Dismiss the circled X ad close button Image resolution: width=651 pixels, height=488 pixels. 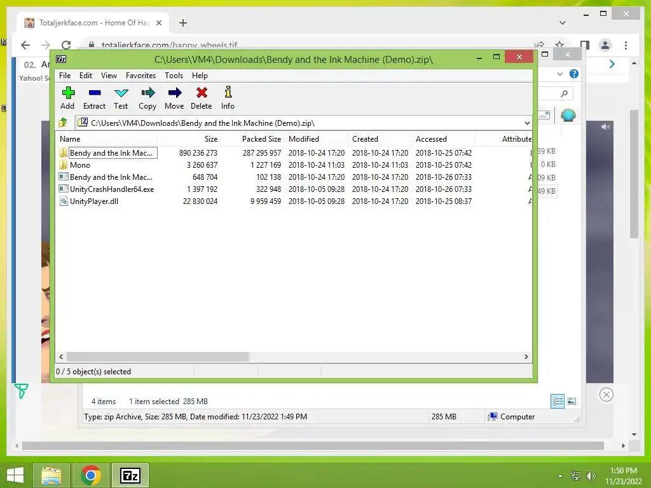click(606, 395)
